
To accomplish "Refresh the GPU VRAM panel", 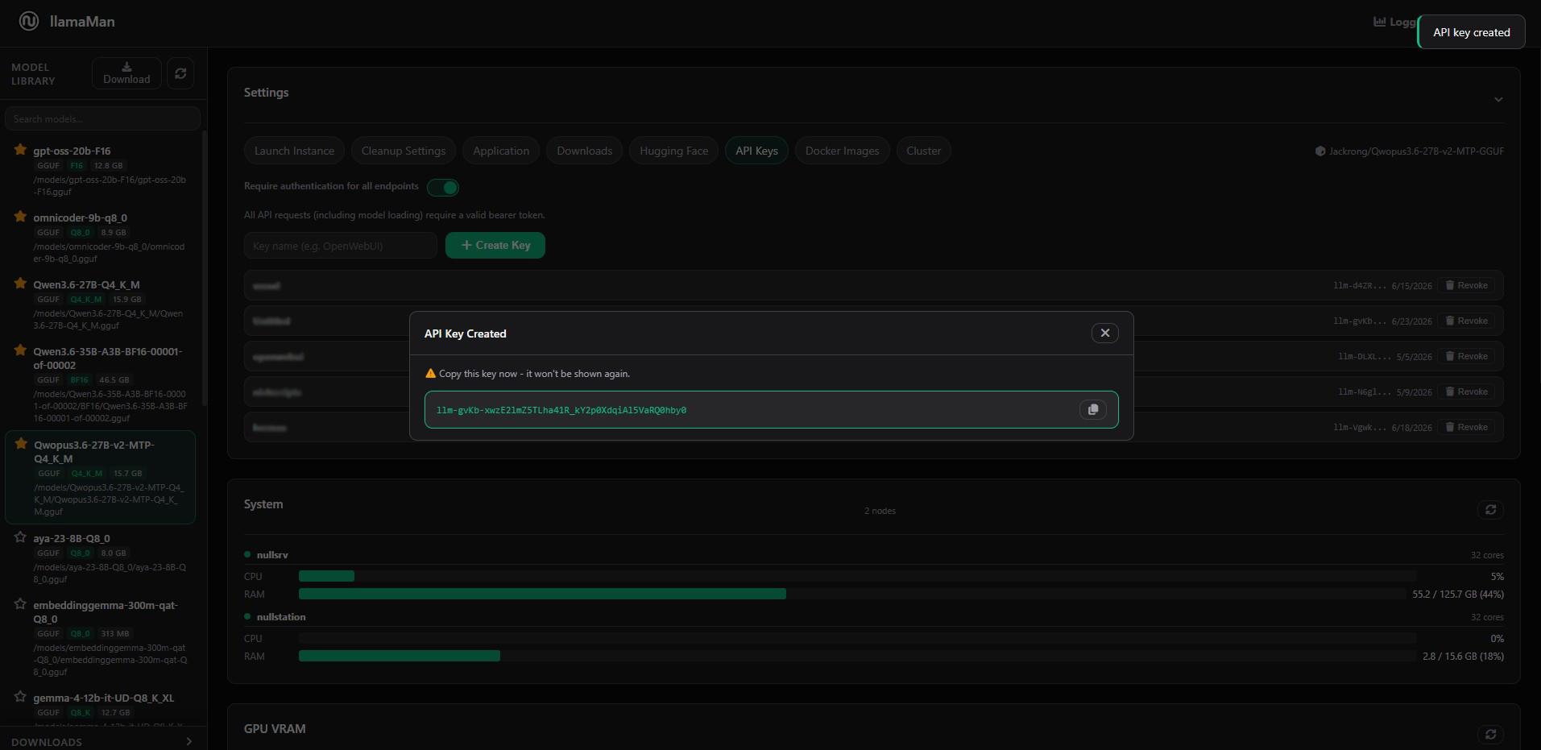I will pyautogui.click(x=1490, y=734).
